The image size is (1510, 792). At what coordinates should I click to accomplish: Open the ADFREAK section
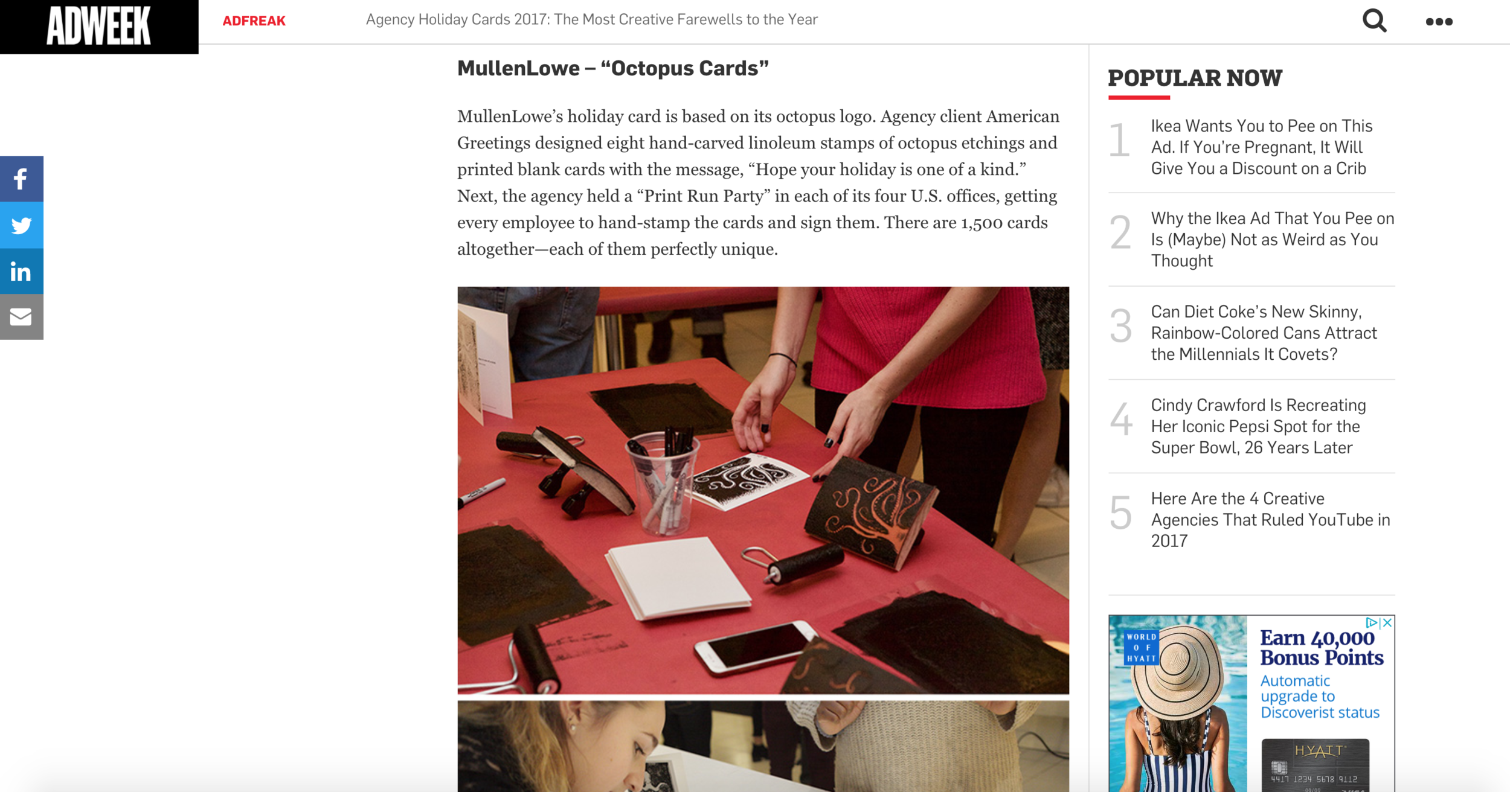click(x=254, y=21)
